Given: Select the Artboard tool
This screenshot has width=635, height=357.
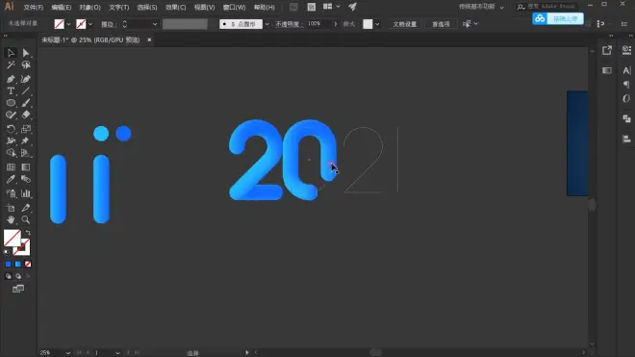Looking at the screenshot, I should pyautogui.click(x=11, y=208).
